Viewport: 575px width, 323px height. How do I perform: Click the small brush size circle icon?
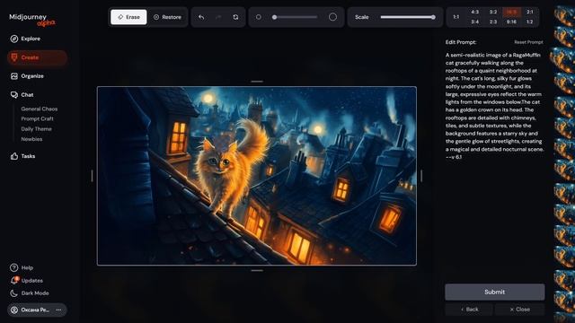coord(259,17)
